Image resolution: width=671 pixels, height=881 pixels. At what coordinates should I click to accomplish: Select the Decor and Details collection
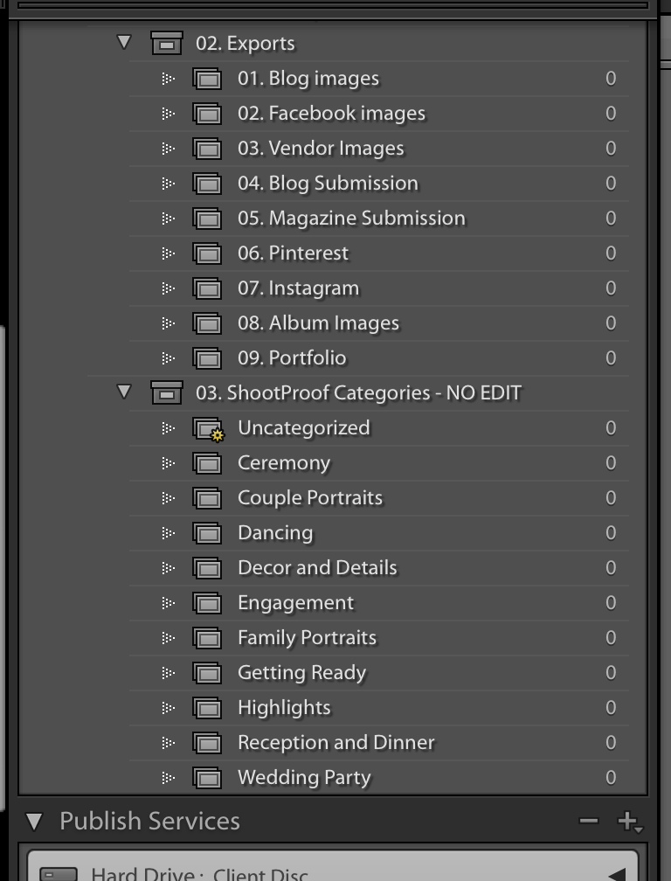(x=378, y=568)
